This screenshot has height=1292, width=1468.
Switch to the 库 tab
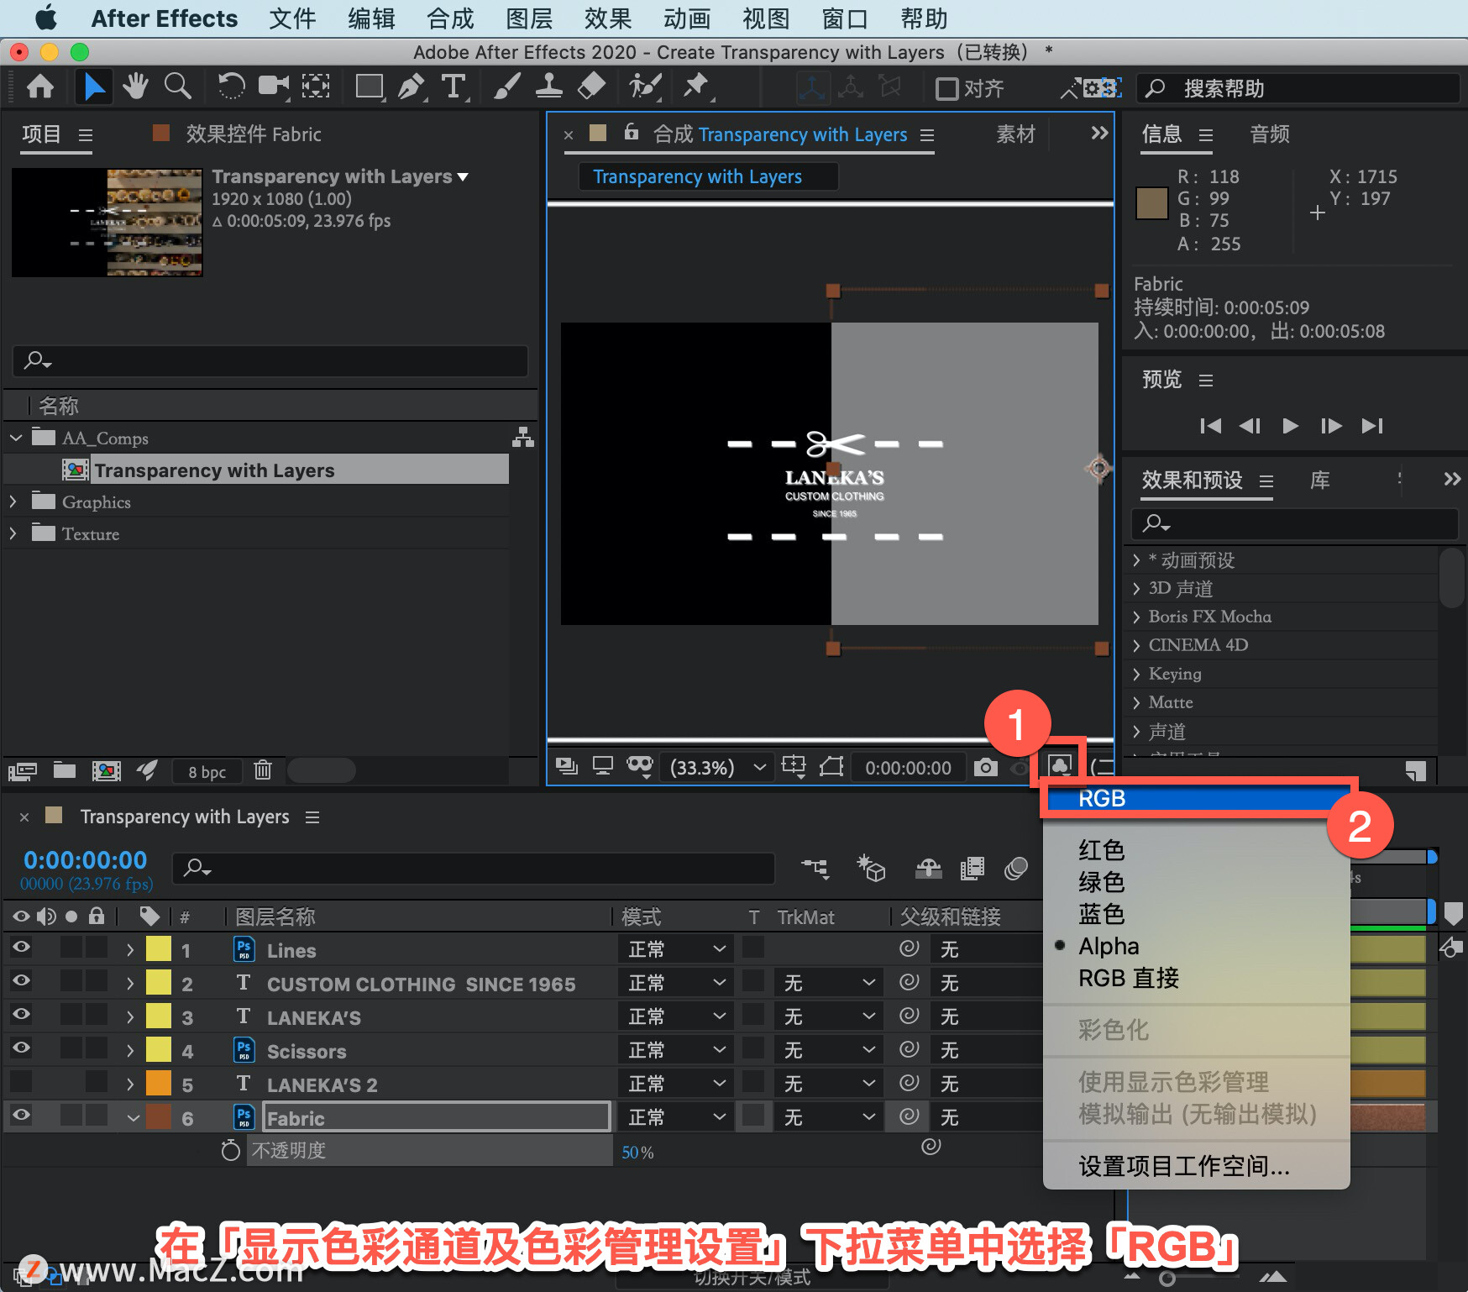coord(1319,480)
